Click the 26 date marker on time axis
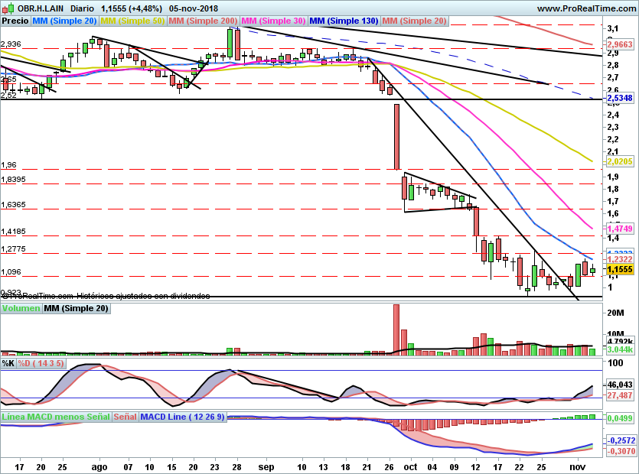This screenshot has height=474, width=639. [390, 467]
